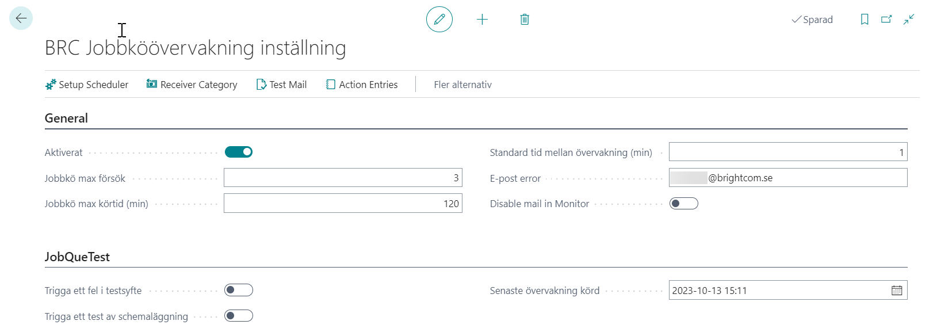Click the Trigga ett test av schemaläggning label
Viewport: 937px width, 336px height.
pyautogui.click(x=116, y=316)
